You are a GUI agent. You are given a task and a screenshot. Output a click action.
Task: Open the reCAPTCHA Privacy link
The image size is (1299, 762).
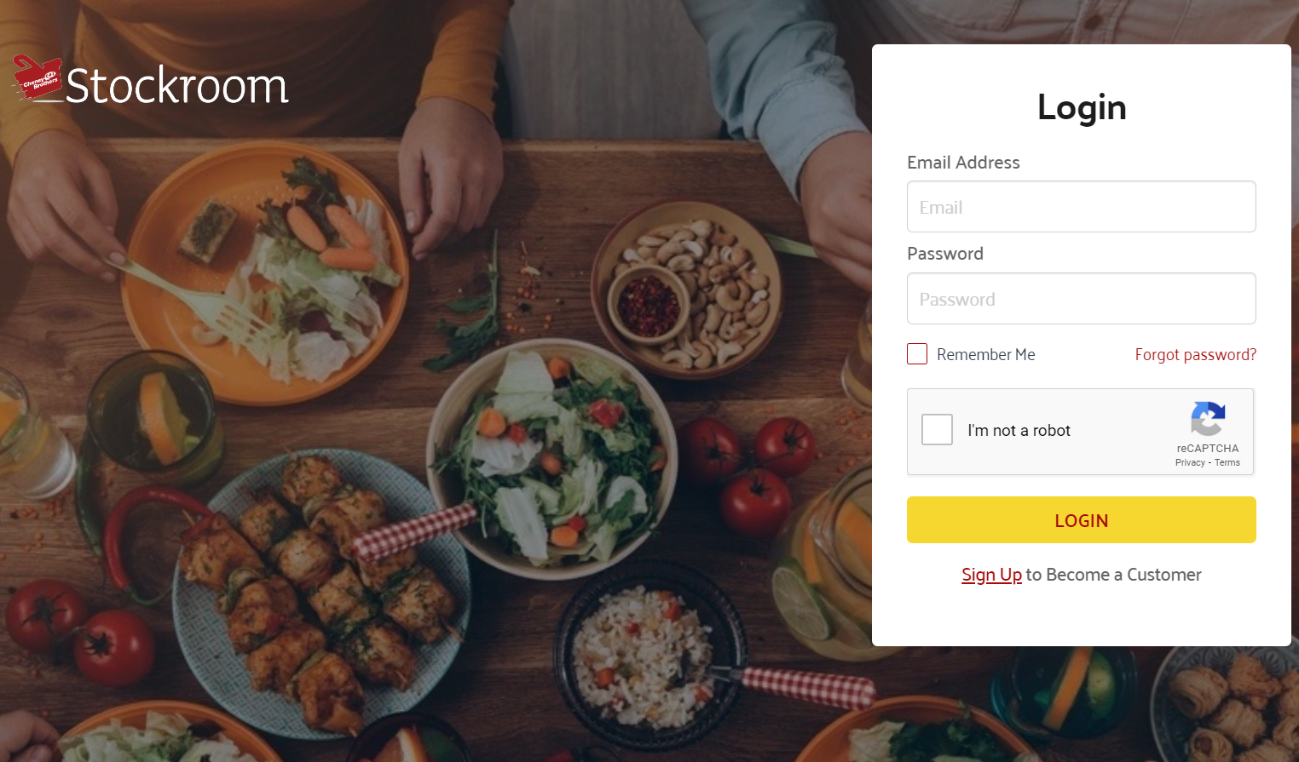point(1190,463)
